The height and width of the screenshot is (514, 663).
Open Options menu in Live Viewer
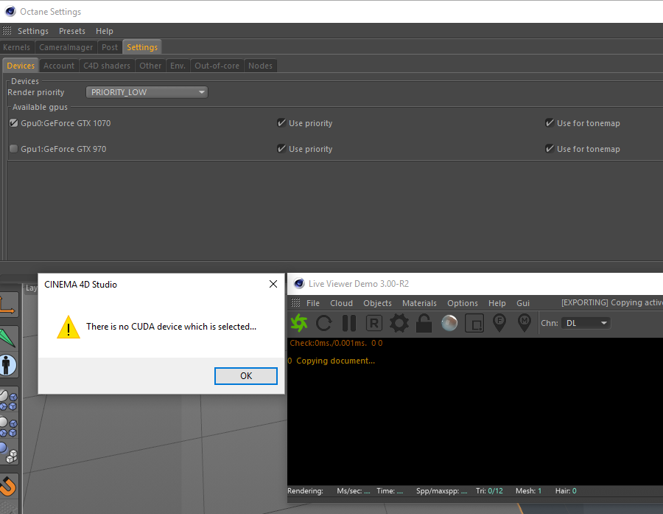coord(462,303)
